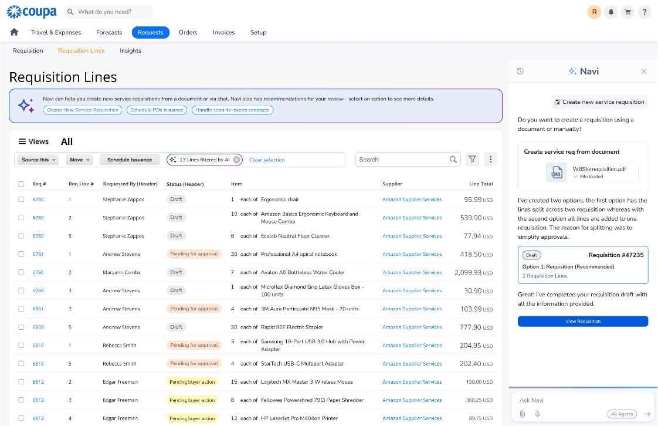Open the Source this dropdown
Viewport: 658px width, 426px height.
(x=38, y=160)
